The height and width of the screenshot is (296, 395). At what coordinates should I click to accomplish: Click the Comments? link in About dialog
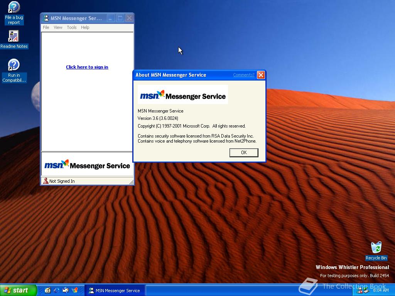(244, 75)
